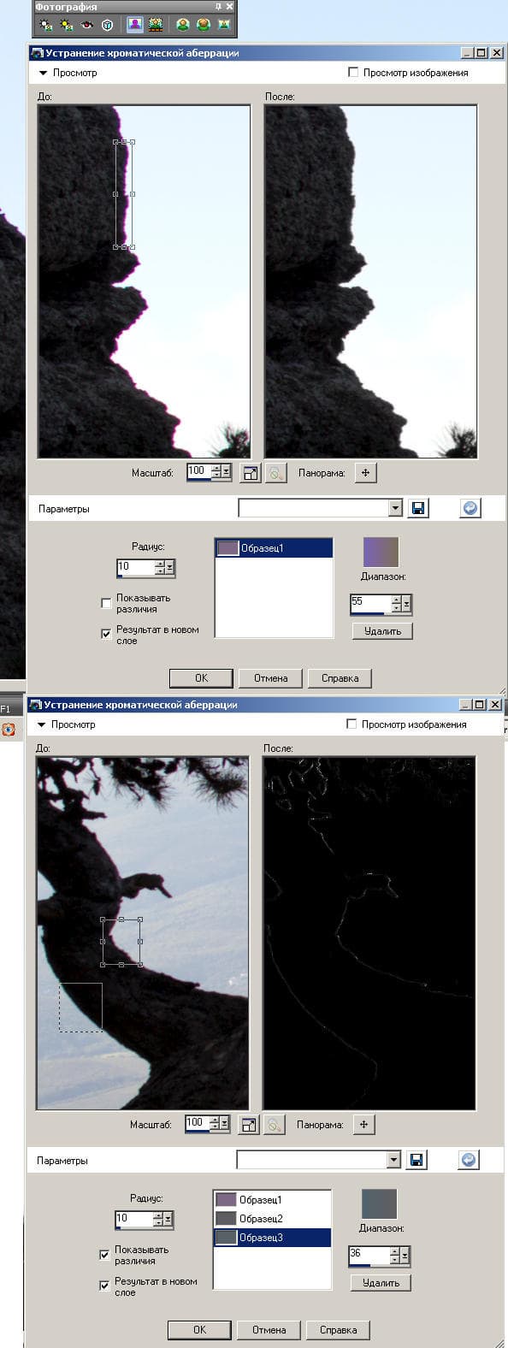Click the greyed magnifier icon next to Масштаб in the rock-preview dialog

pyautogui.click(x=275, y=473)
